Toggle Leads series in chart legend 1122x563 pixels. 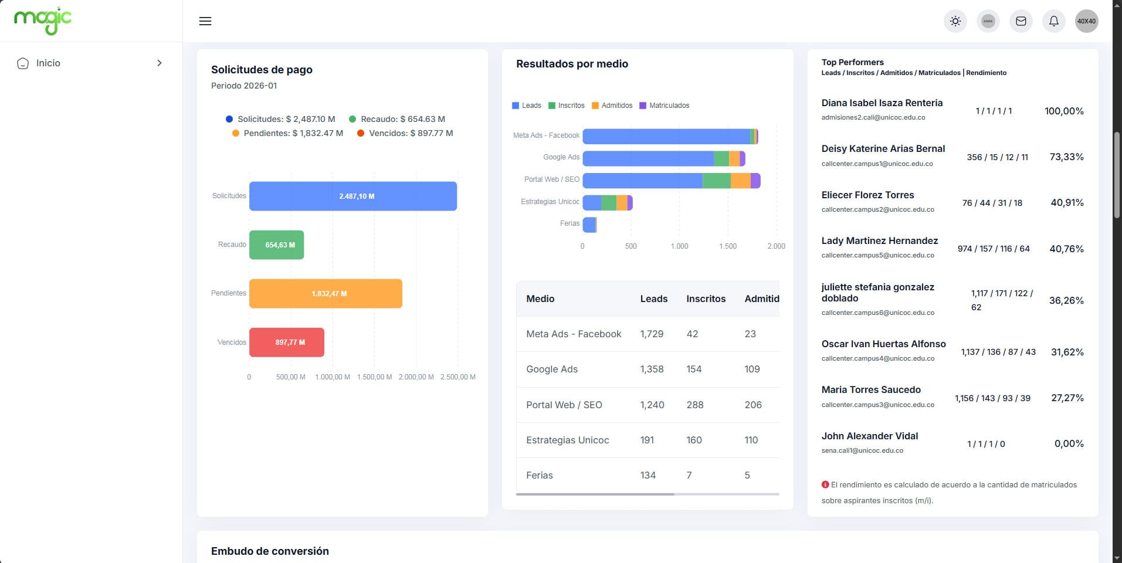[527, 106]
